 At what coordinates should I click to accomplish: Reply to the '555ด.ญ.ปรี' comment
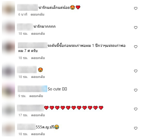[x=38, y=134]
